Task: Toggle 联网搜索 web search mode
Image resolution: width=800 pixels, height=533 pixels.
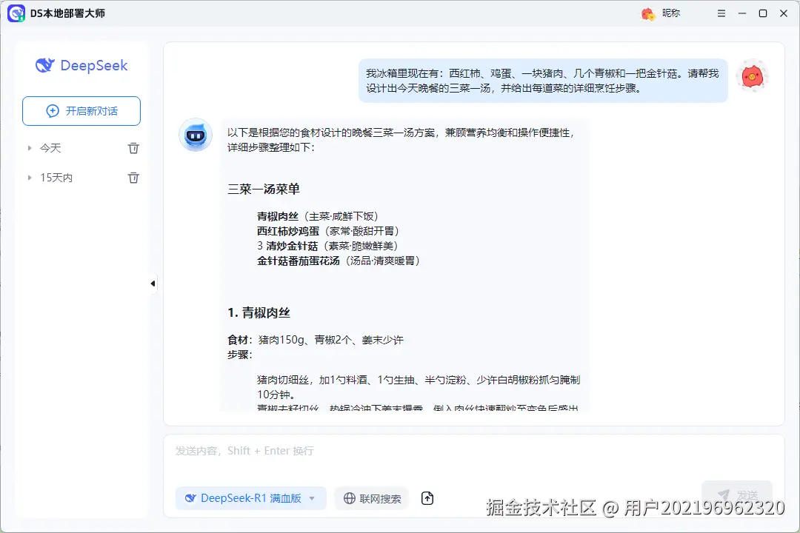Action: coord(371,498)
